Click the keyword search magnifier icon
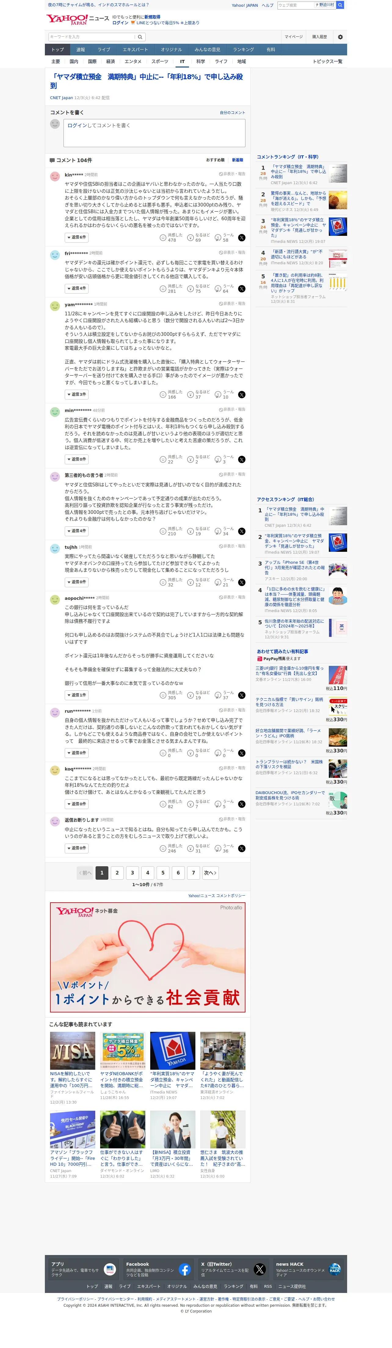Viewport: 392px width, 1348px height. [140, 37]
